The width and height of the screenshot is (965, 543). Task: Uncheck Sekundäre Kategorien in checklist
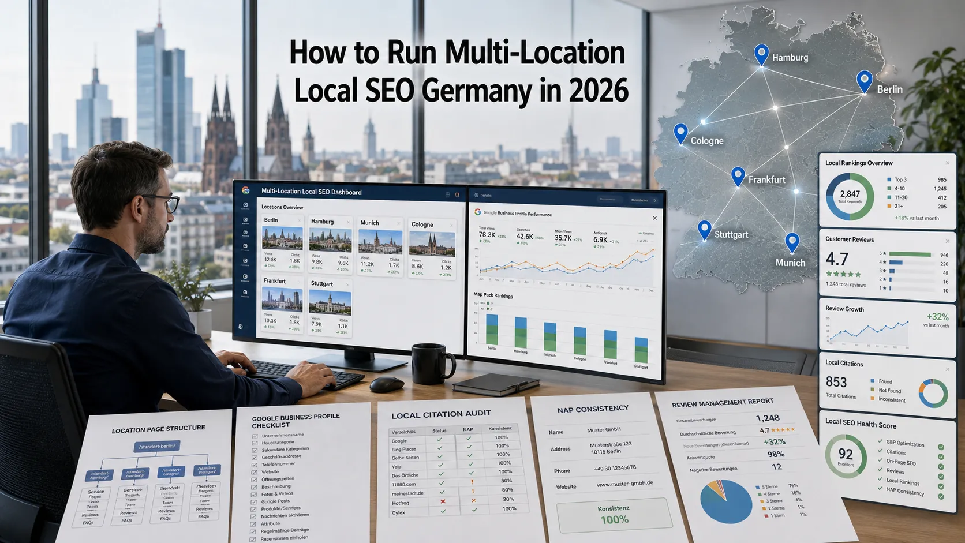tap(255, 451)
